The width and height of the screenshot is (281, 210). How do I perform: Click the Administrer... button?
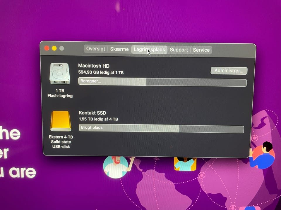(229, 71)
